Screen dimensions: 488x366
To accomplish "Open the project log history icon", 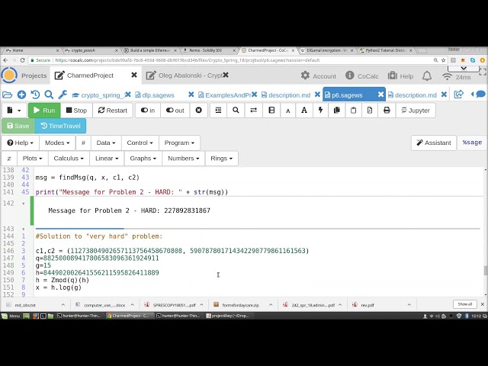I will point(35,95).
